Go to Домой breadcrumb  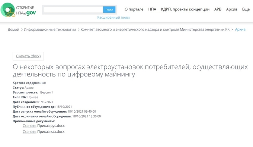pos(13,29)
